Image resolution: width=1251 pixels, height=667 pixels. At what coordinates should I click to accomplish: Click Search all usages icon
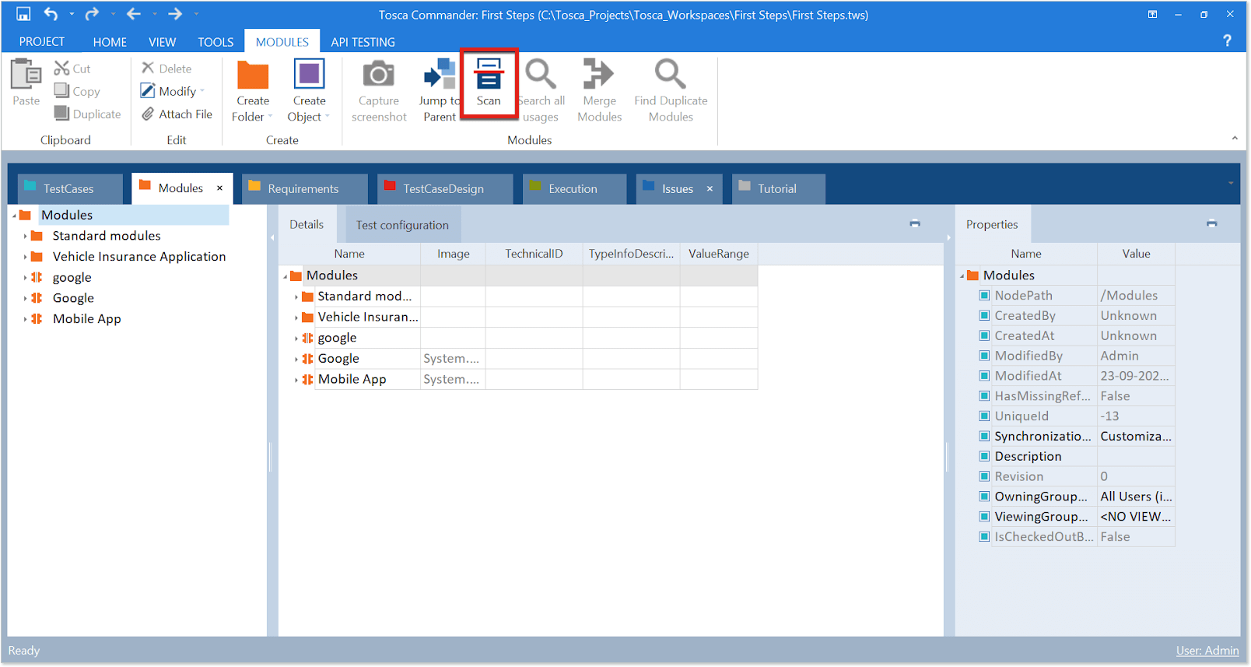tap(541, 75)
